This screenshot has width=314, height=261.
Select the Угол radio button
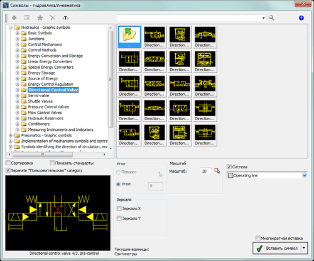pyautogui.click(x=118, y=184)
